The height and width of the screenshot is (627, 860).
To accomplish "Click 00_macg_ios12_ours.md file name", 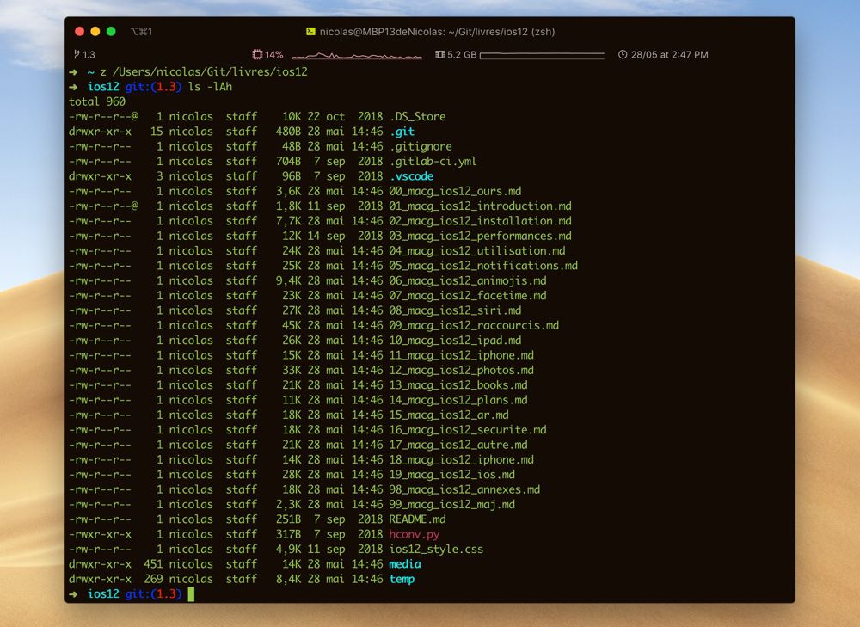I will point(455,191).
